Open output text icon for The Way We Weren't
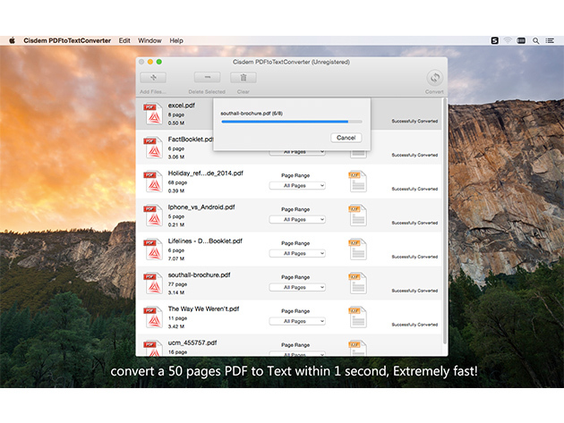The width and height of the screenshot is (564, 423). pos(357,317)
